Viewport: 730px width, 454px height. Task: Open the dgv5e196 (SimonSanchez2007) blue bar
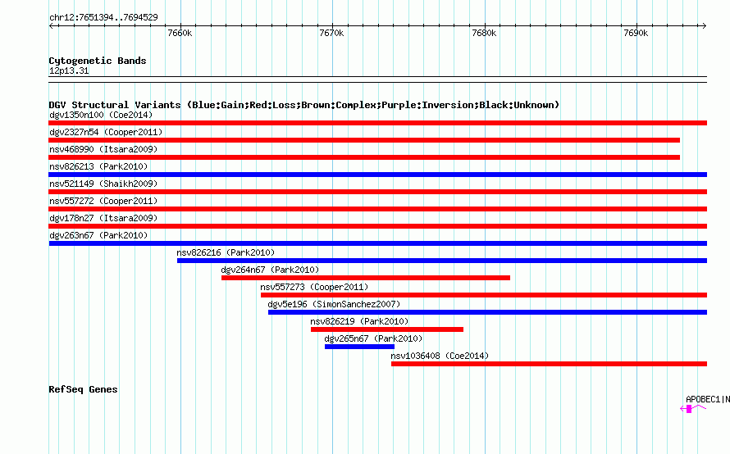(x=487, y=312)
